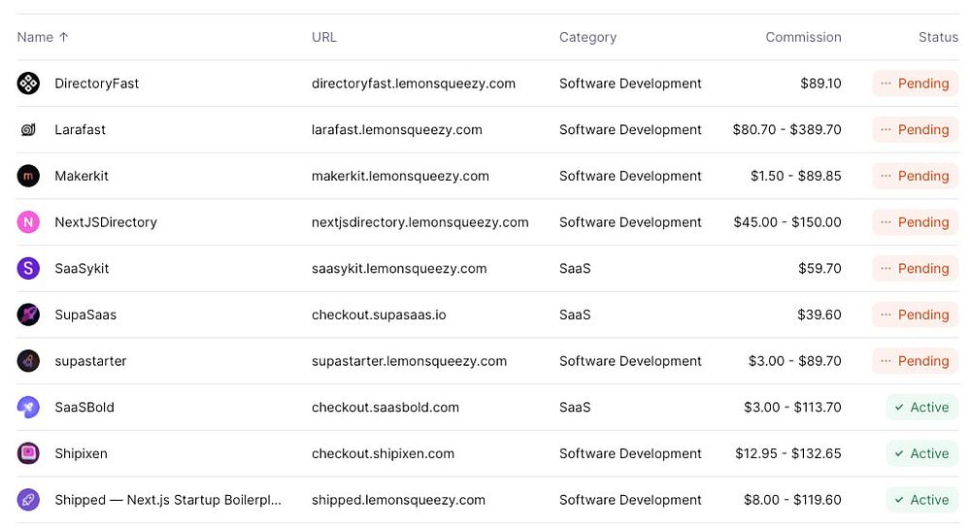Click the pink NextJSDirectory N icon
Viewport: 971px width, 531px height.
coord(28,222)
